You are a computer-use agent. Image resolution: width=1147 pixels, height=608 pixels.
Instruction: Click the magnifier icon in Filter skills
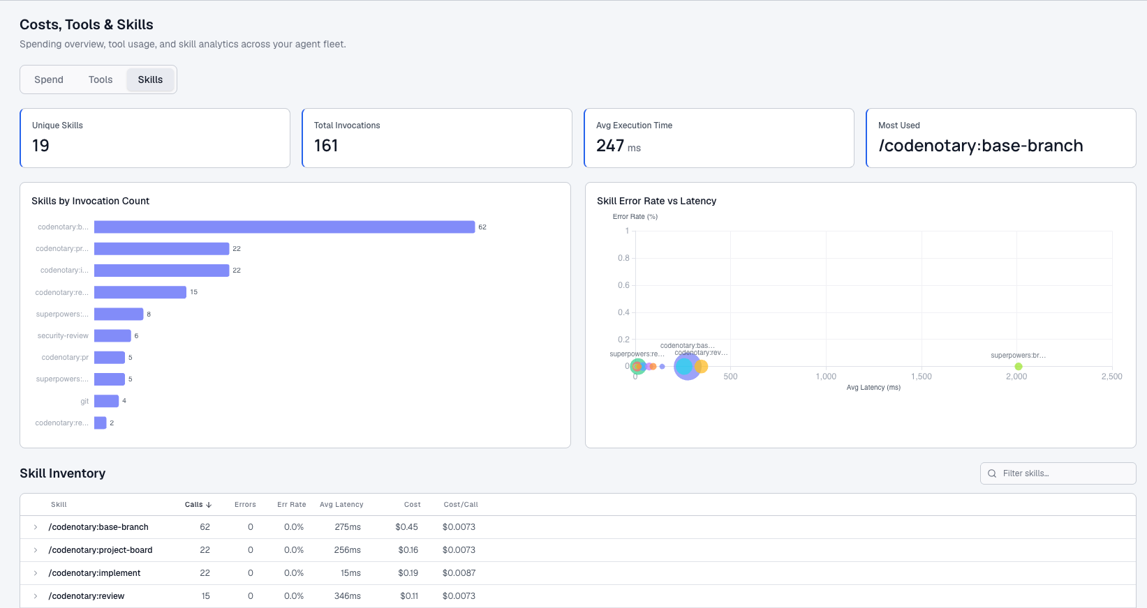tap(992, 473)
